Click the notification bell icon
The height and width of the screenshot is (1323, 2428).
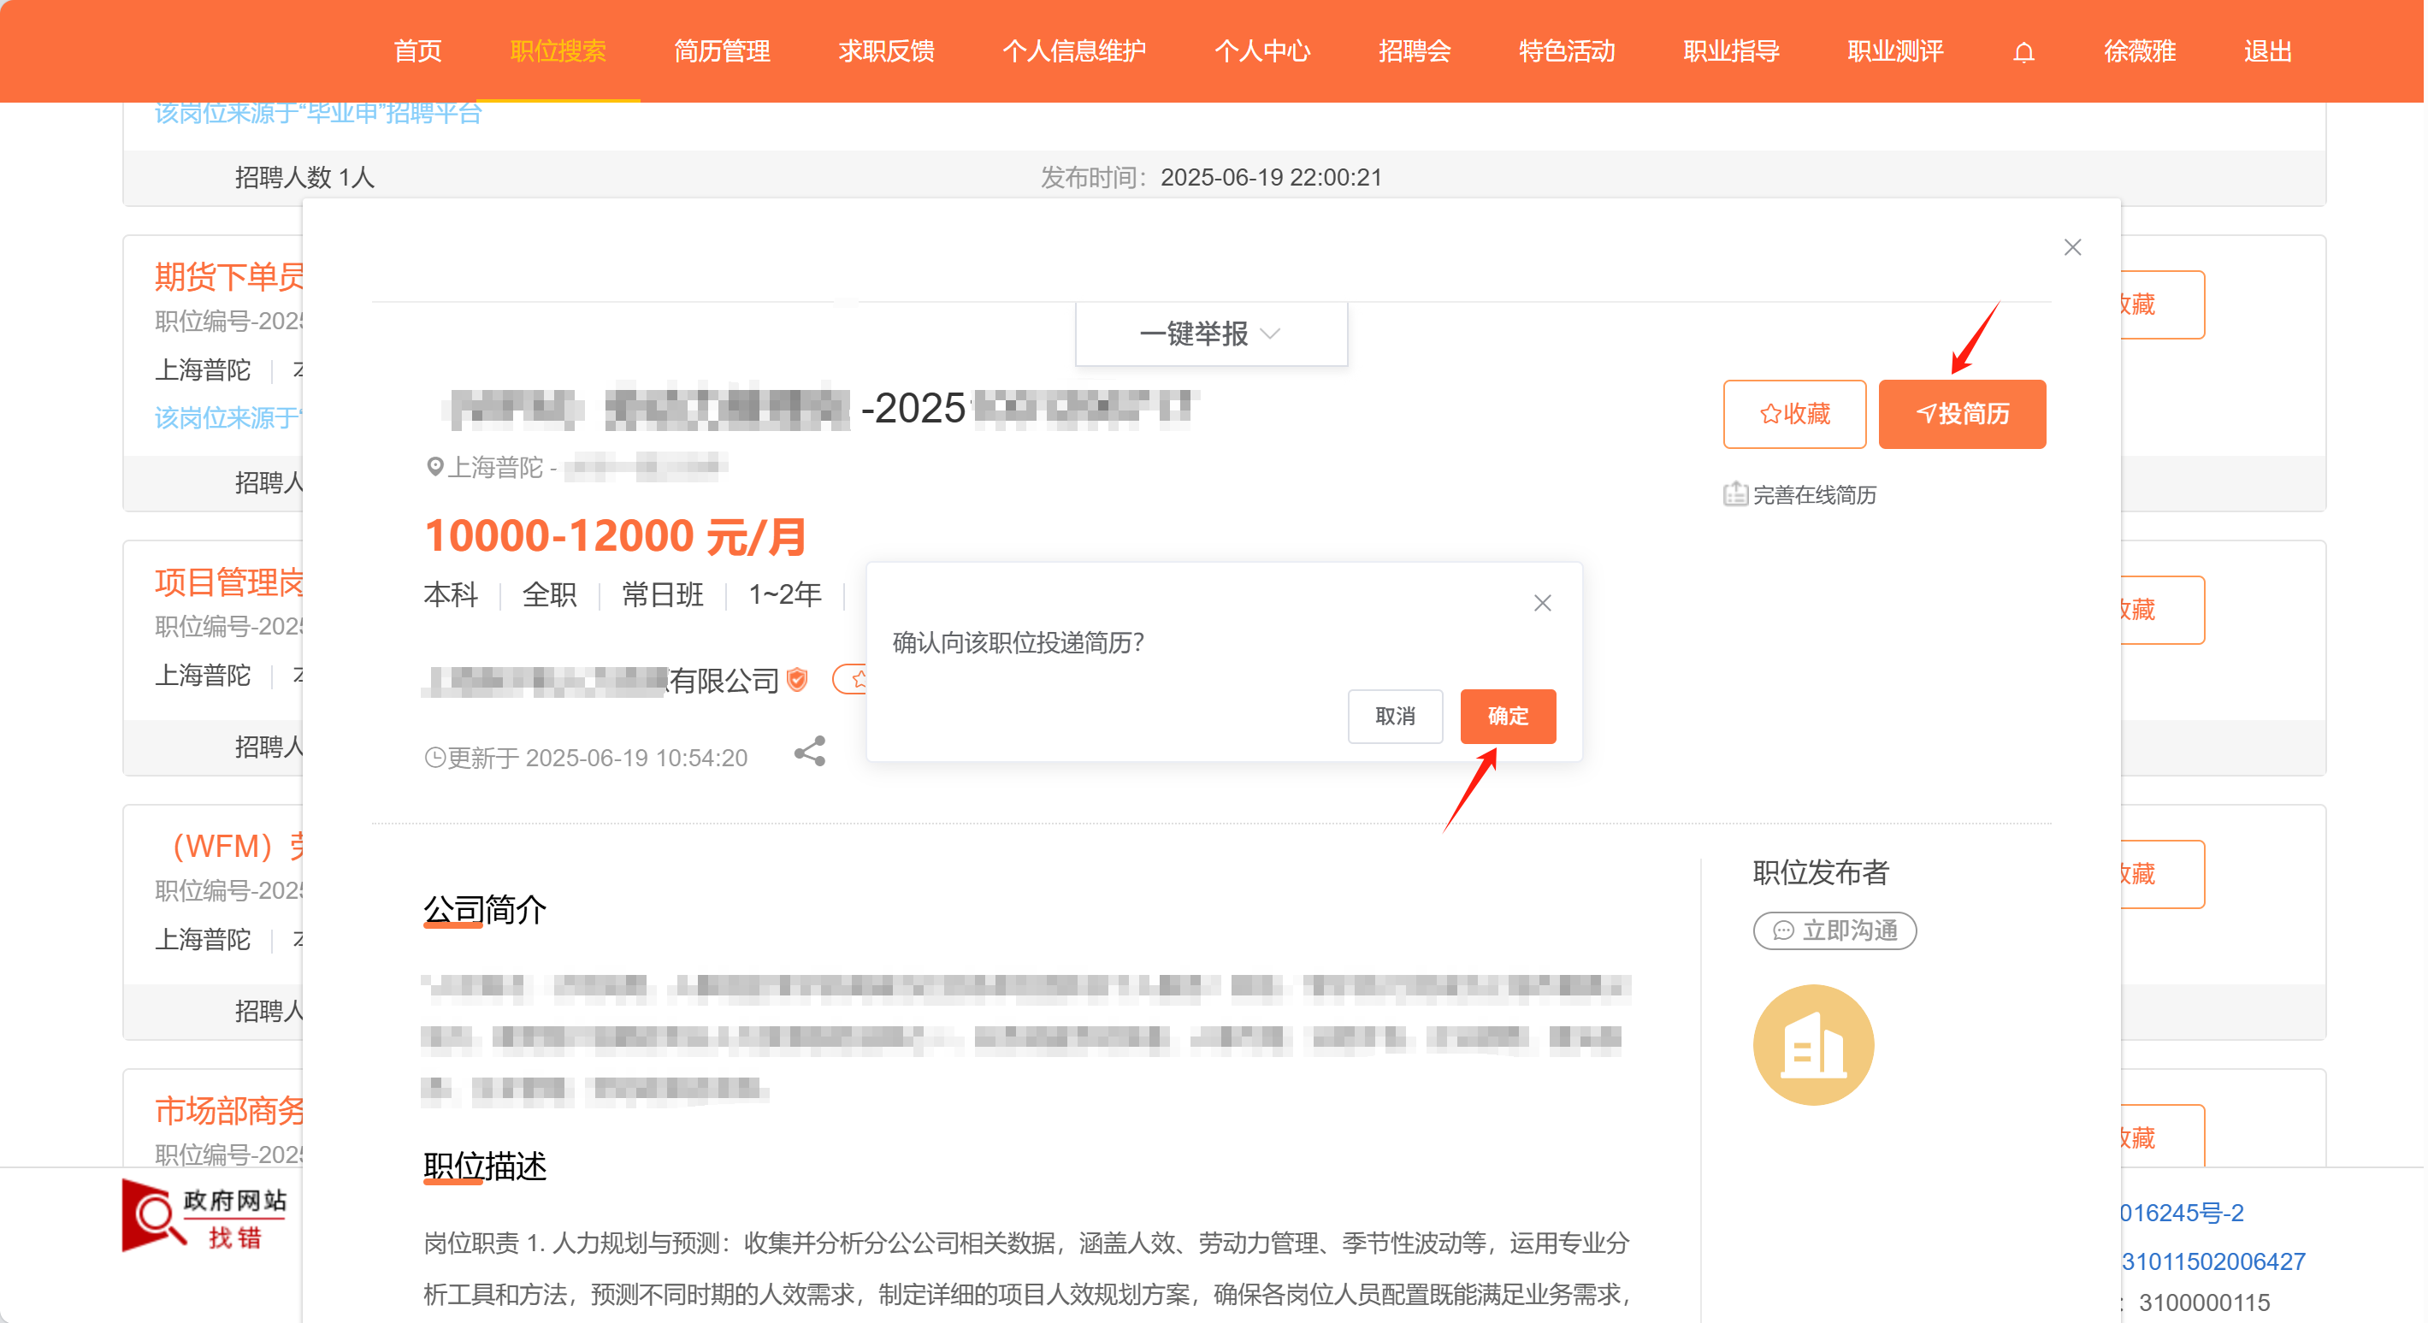point(2023,52)
